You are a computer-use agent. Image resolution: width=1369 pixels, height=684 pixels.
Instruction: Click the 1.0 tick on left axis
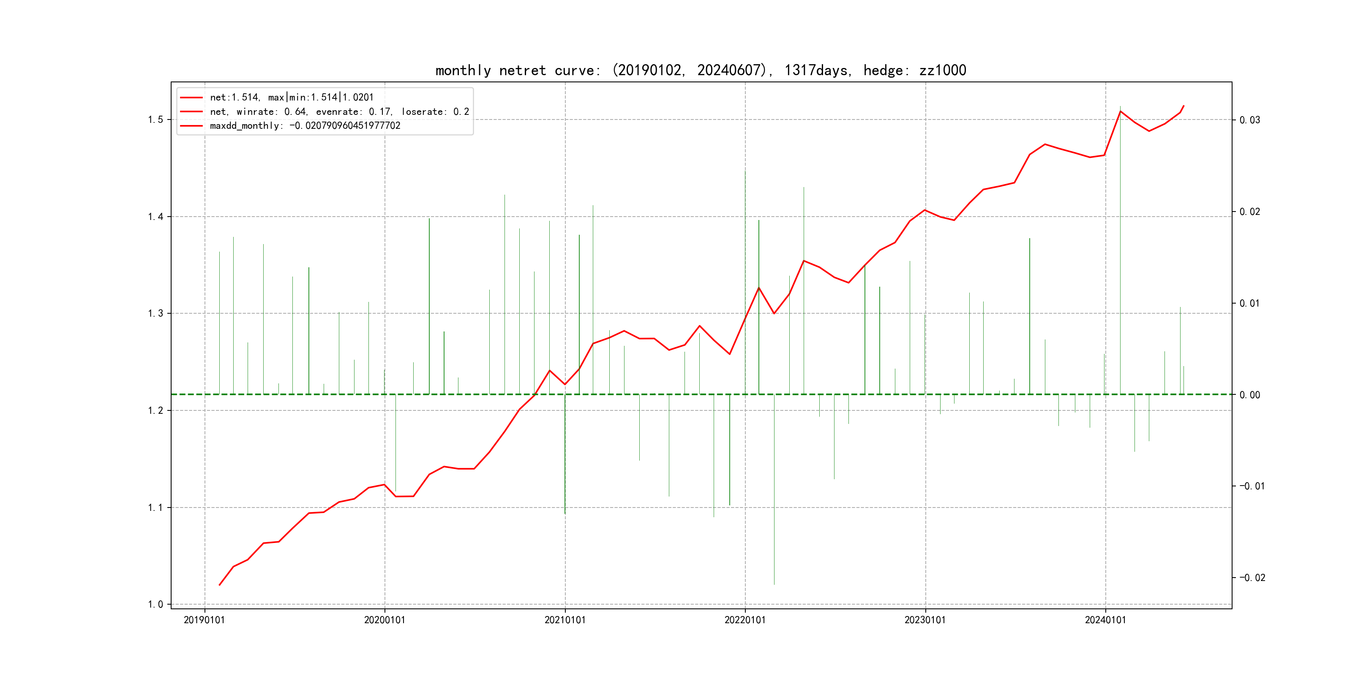[155, 604]
